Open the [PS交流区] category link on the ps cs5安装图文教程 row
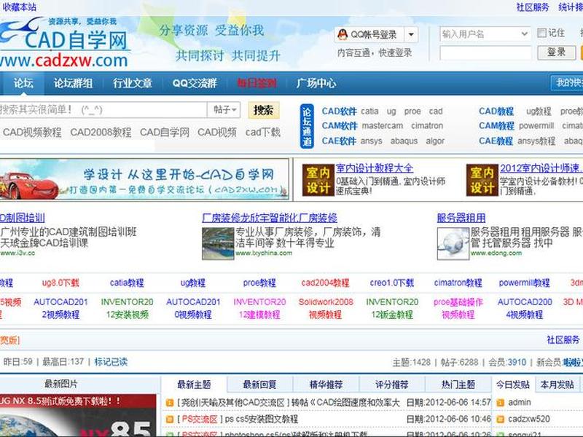Viewport: 583px width, 437px height. click(199, 420)
